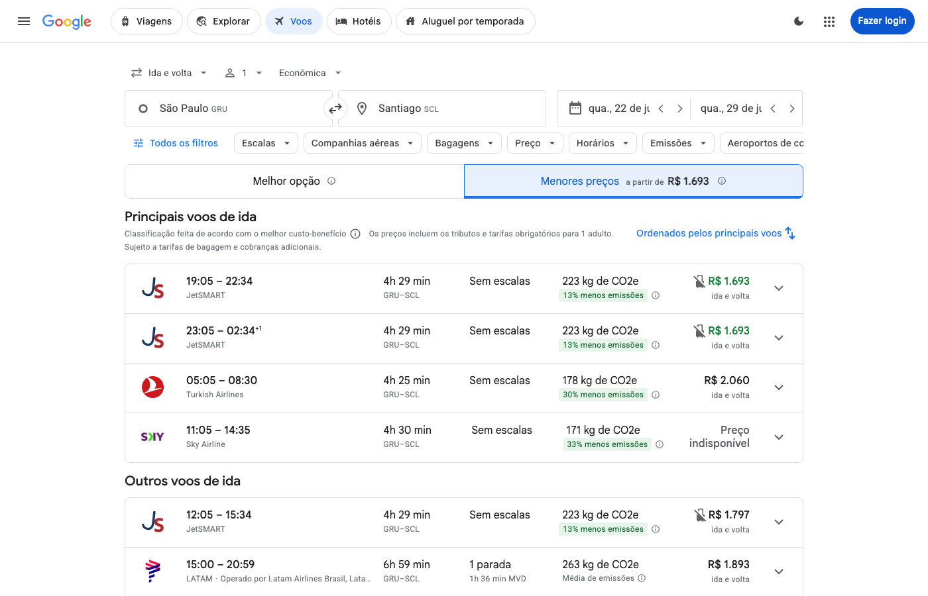Expand the 12:05 JetSMART flight details
The height and width of the screenshot is (596, 928).
click(779, 522)
